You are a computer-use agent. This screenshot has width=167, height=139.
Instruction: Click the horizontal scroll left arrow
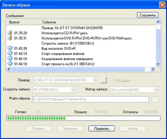point(8,69)
